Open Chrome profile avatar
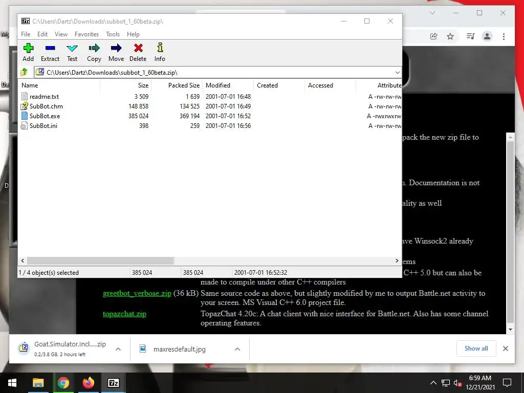This screenshot has width=524, height=393. point(487,36)
